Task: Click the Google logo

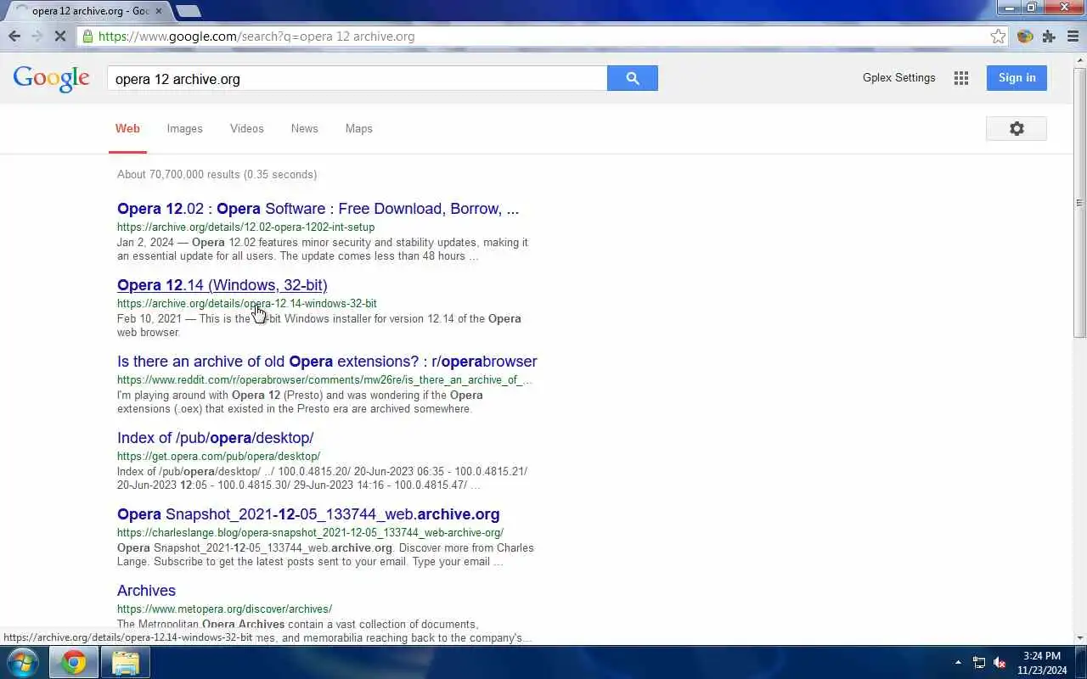Action: click(51, 78)
